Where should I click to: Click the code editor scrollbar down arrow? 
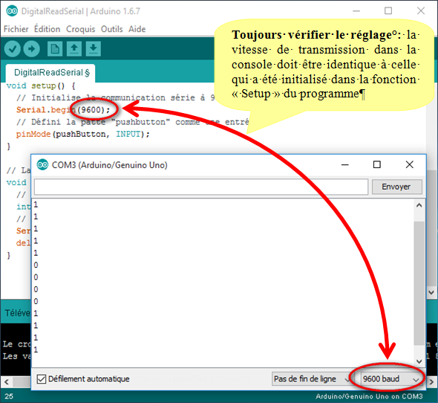point(431,292)
